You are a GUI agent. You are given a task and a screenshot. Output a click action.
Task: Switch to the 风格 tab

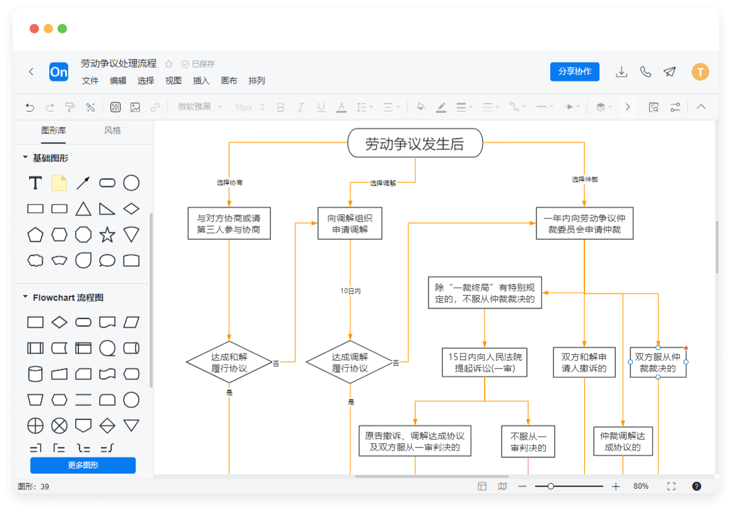(112, 131)
